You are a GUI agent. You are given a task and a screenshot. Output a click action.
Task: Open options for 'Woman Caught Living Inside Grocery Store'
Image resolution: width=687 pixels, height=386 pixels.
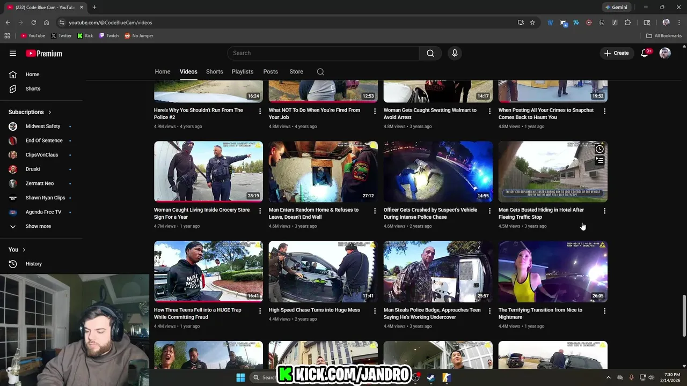pos(260,211)
